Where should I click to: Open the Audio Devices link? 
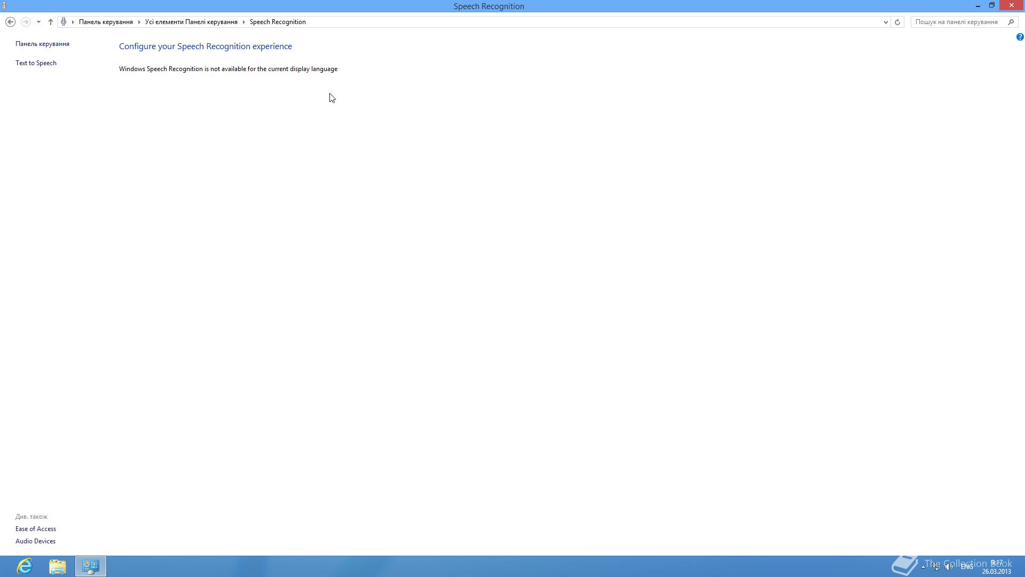(x=35, y=541)
